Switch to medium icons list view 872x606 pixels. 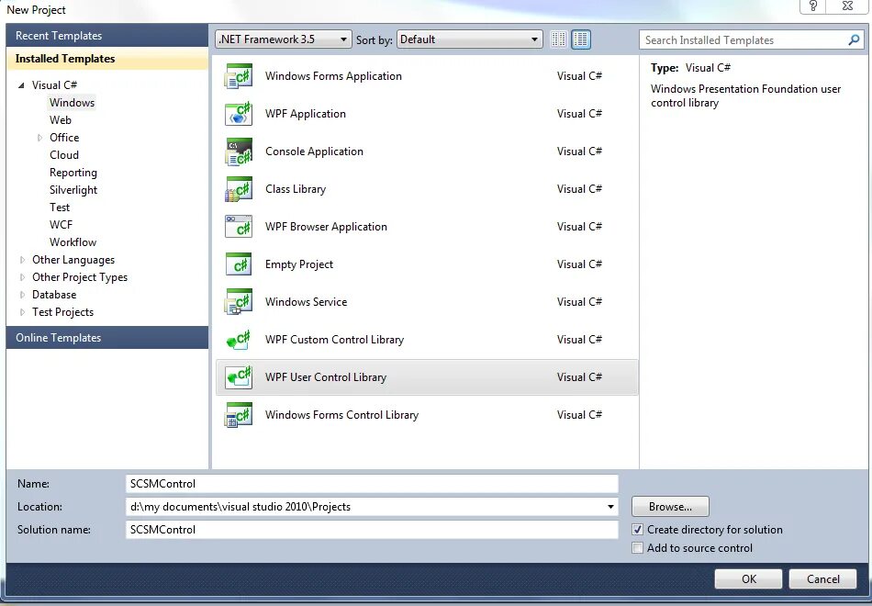[581, 39]
